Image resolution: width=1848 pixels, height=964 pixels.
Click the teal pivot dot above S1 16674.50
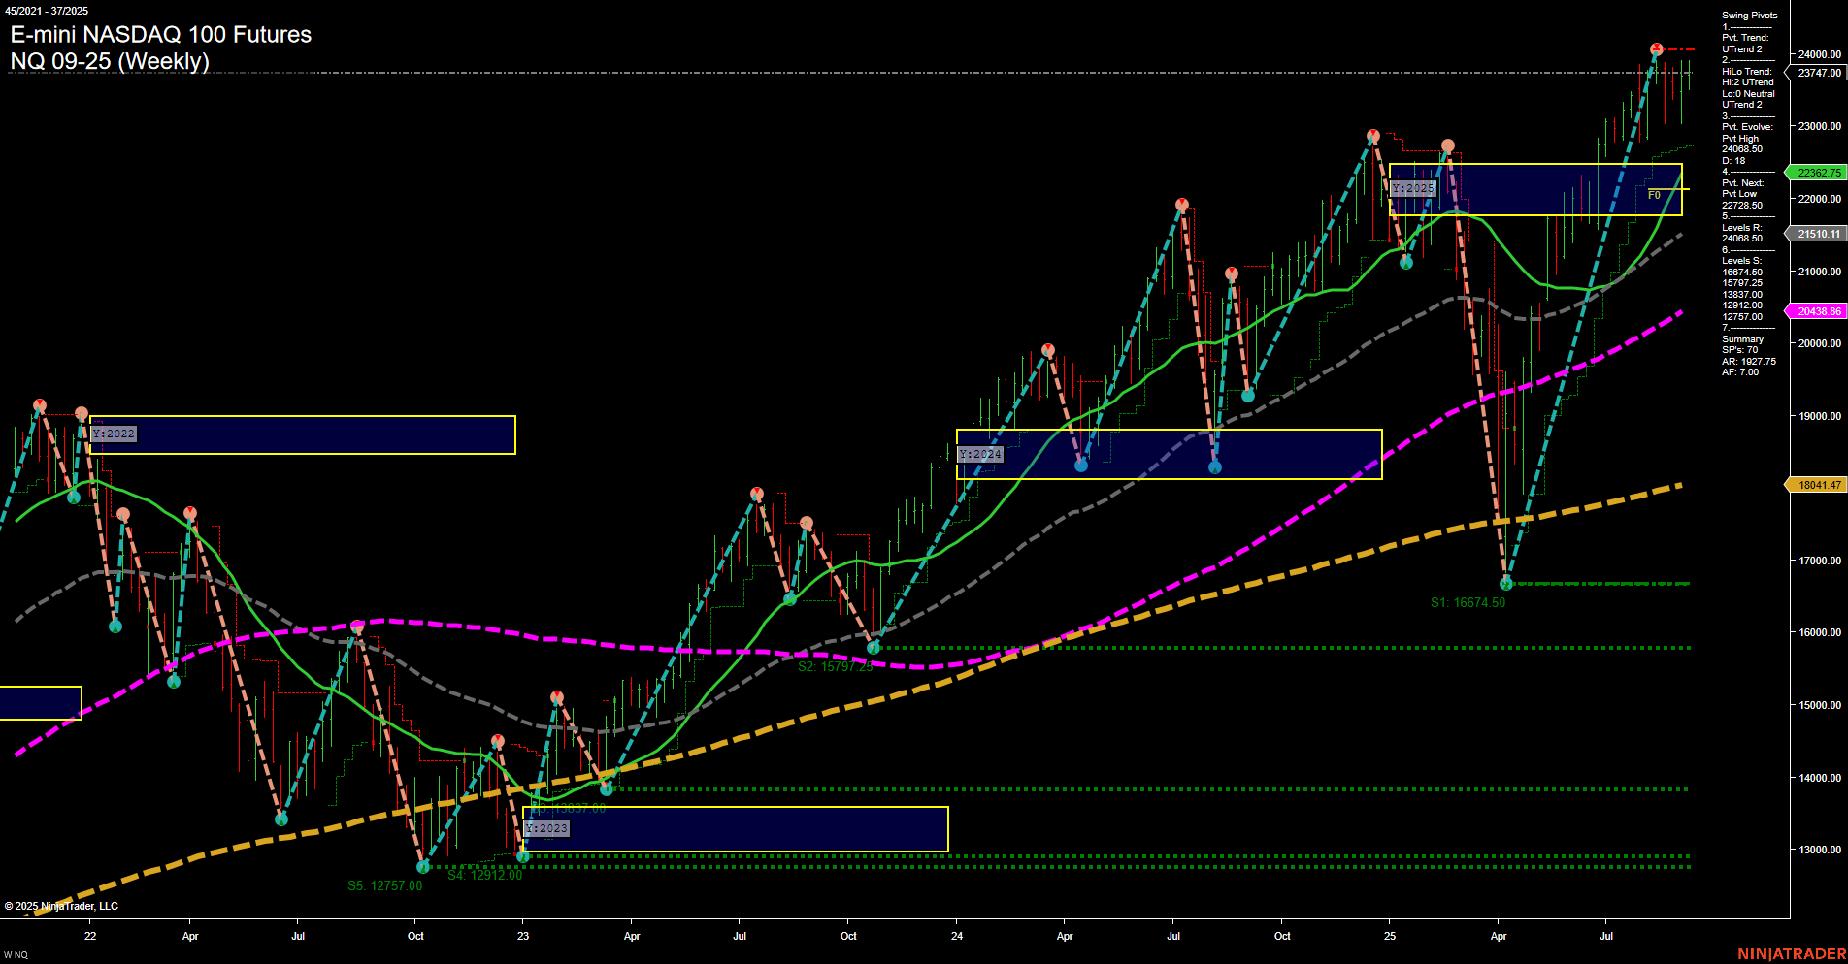point(1506,583)
